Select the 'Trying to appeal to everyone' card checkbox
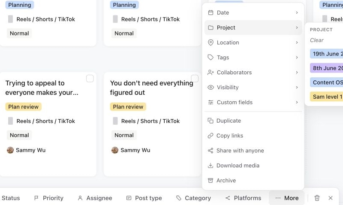The height and width of the screenshot is (205, 343). (x=90, y=79)
